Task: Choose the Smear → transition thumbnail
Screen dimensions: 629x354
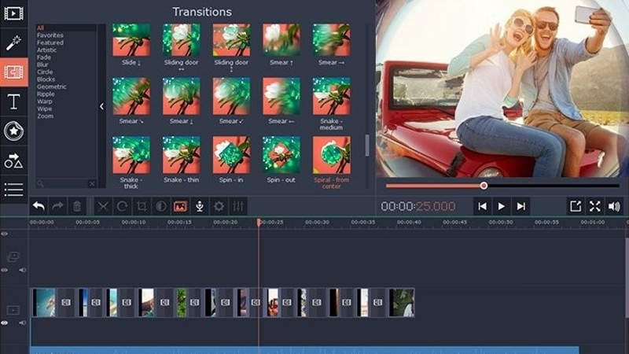Action: (x=331, y=40)
